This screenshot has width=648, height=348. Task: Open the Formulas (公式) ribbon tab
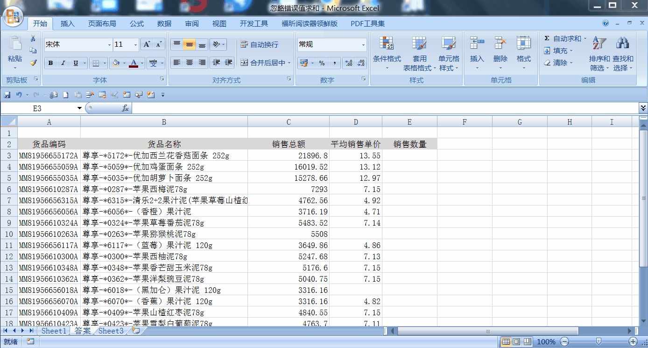pos(137,23)
